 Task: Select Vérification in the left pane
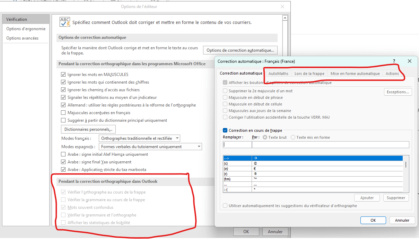pos(26,19)
